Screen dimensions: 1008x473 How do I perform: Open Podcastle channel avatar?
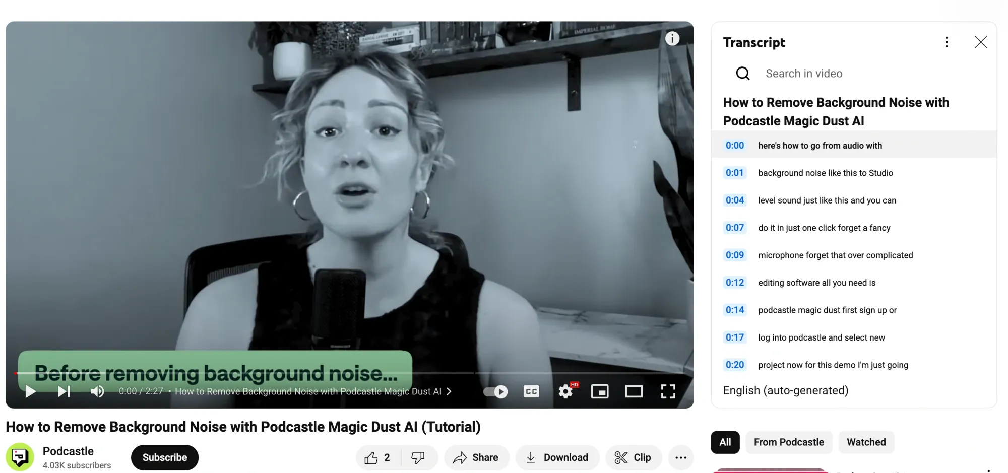point(20,457)
